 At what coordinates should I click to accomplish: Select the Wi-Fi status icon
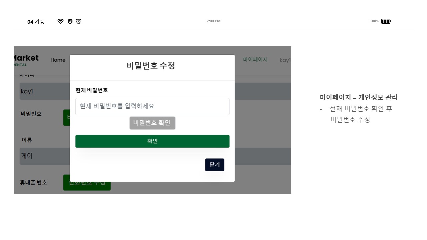click(60, 21)
